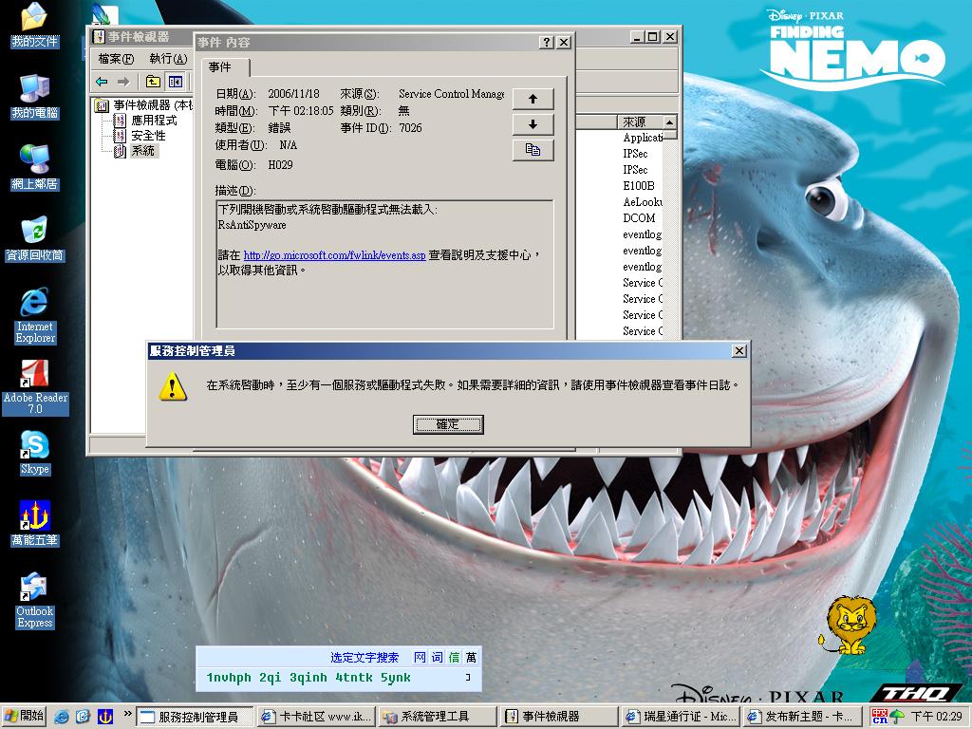972x729 pixels.
Task: Select the E100B event row
Action: click(x=639, y=185)
